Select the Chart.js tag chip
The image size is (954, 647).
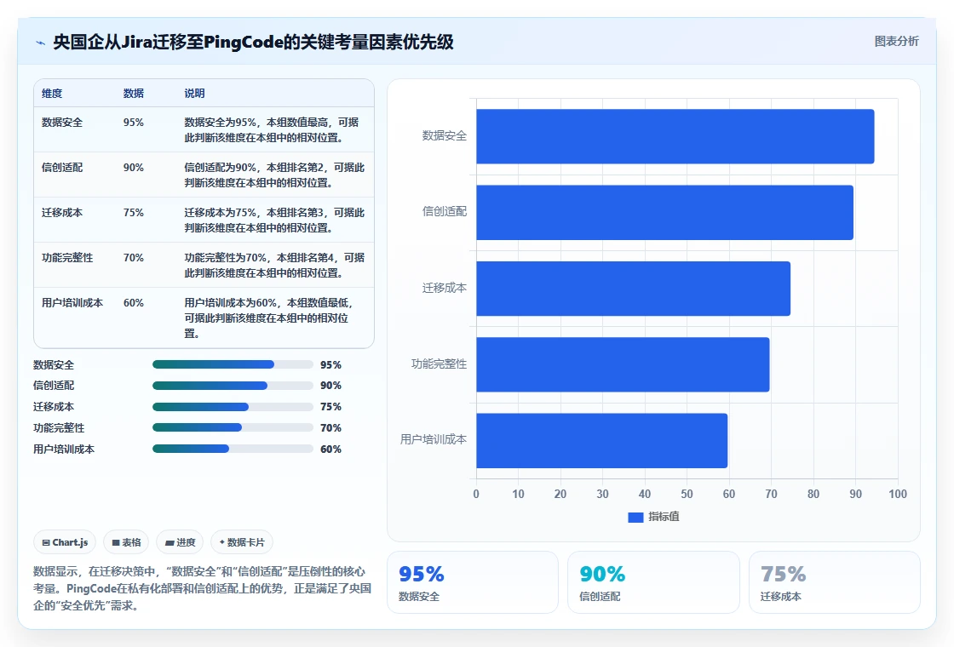[x=65, y=542]
